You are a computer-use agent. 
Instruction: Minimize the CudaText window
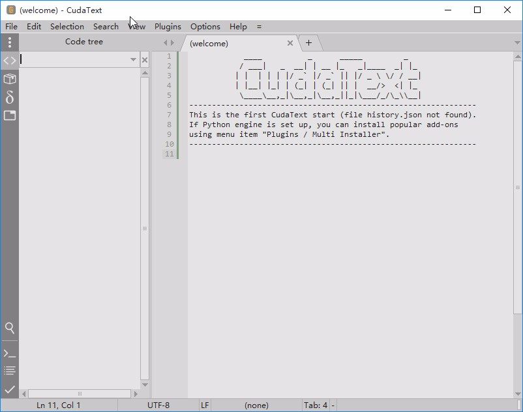point(448,10)
